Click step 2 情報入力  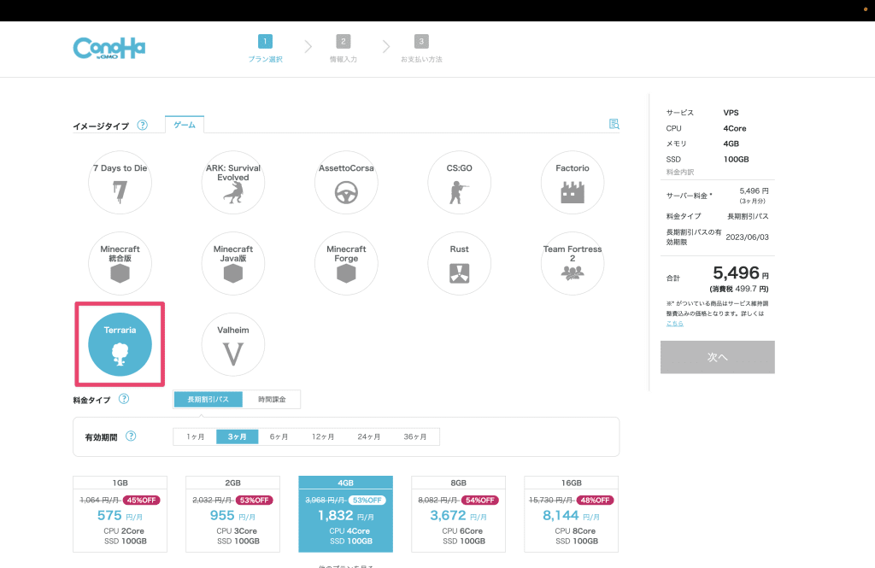[344, 49]
